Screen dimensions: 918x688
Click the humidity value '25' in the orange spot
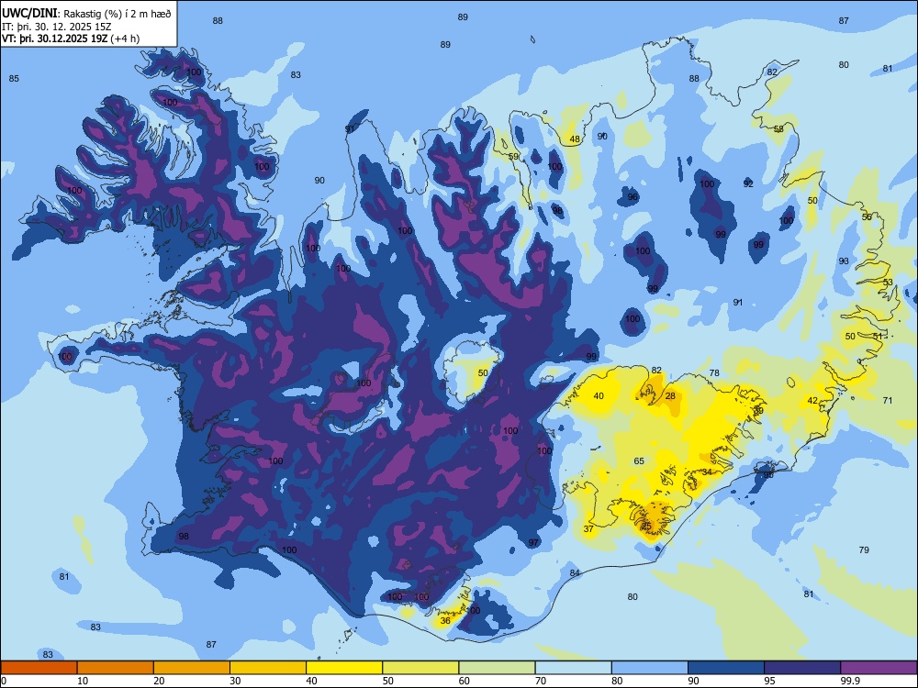pos(647,526)
